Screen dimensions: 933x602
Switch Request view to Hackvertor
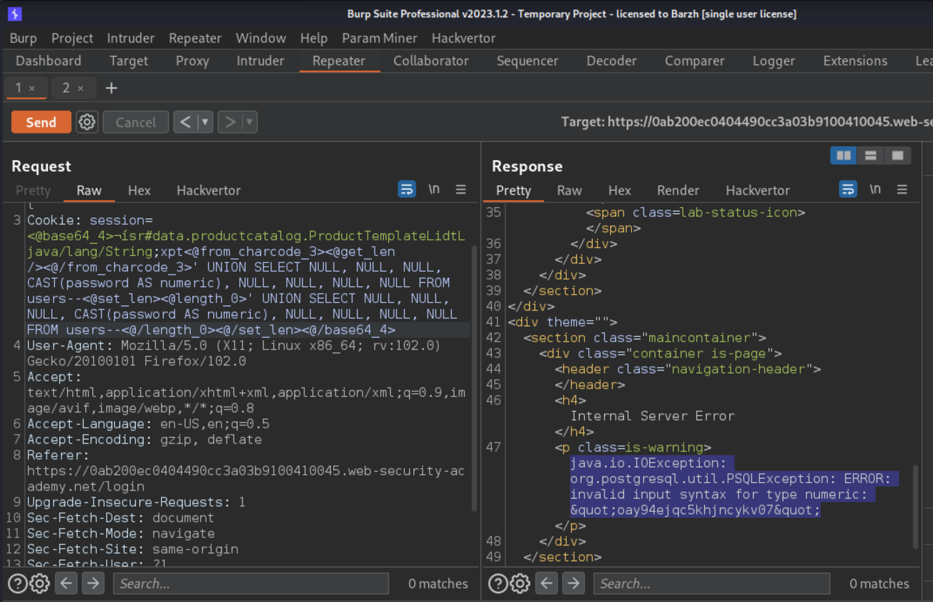click(208, 190)
